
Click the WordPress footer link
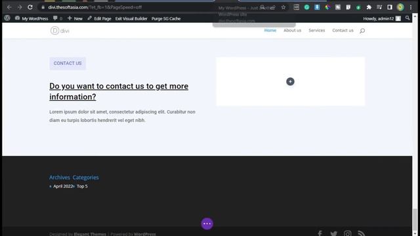point(144,234)
